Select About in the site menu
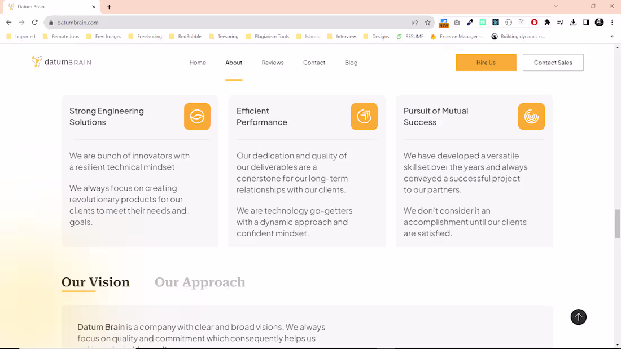The width and height of the screenshot is (621, 349). point(234,63)
